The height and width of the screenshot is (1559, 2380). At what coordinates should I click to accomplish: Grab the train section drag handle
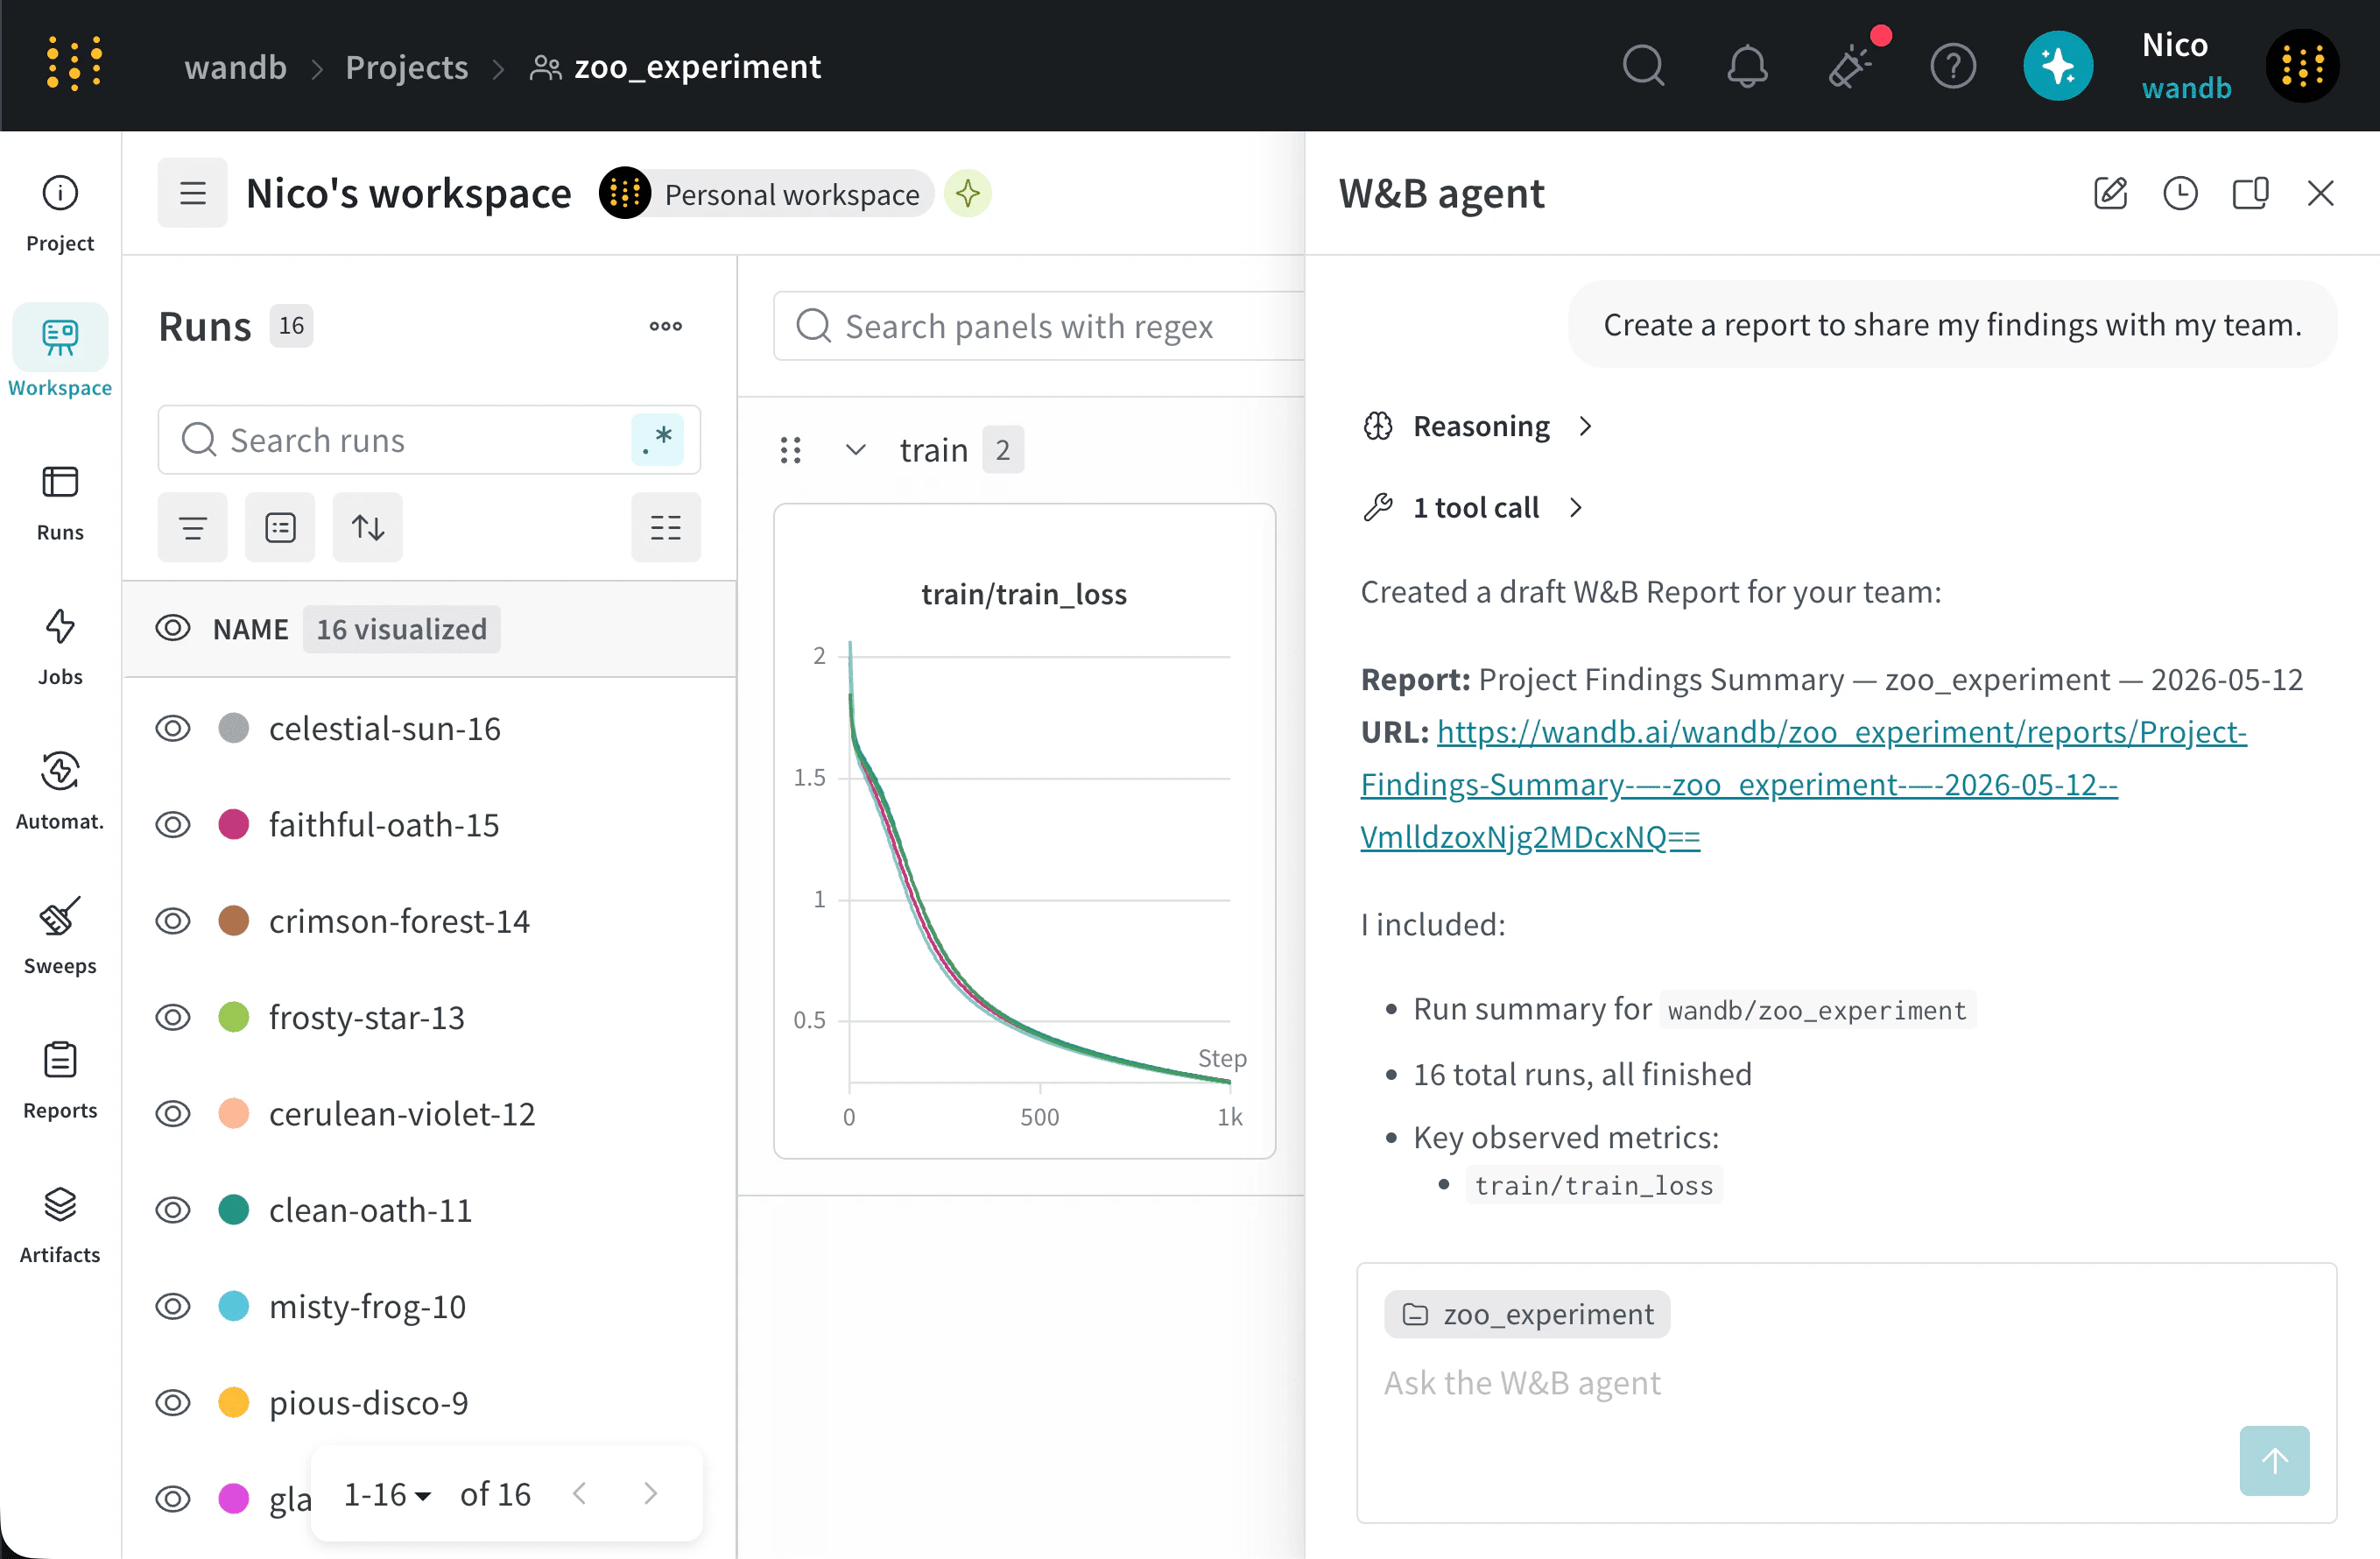pyautogui.click(x=790, y=450)
